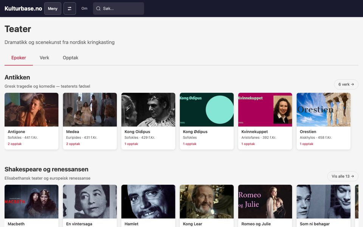The height and width of the screenshot is (227, 363).
Task: Click 'Sofokles · 441 f.Kr.' text
Action: coord(22,138)
